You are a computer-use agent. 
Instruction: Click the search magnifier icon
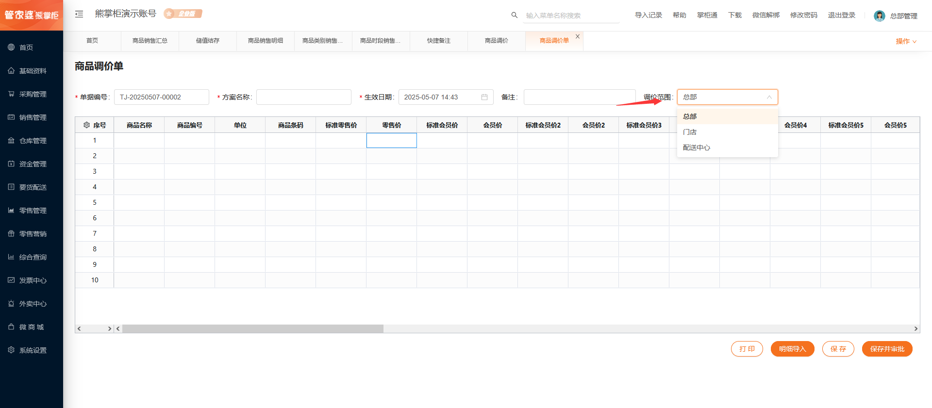pyautogui.click(x=515, y=15)
